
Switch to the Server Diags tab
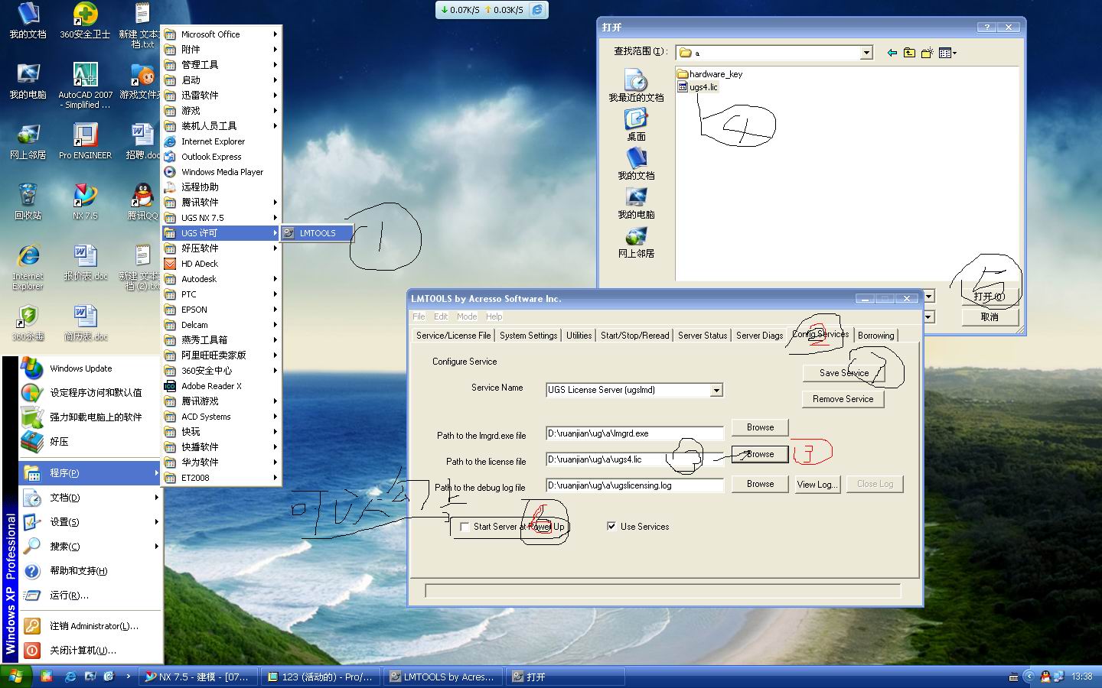click(759, 336)
